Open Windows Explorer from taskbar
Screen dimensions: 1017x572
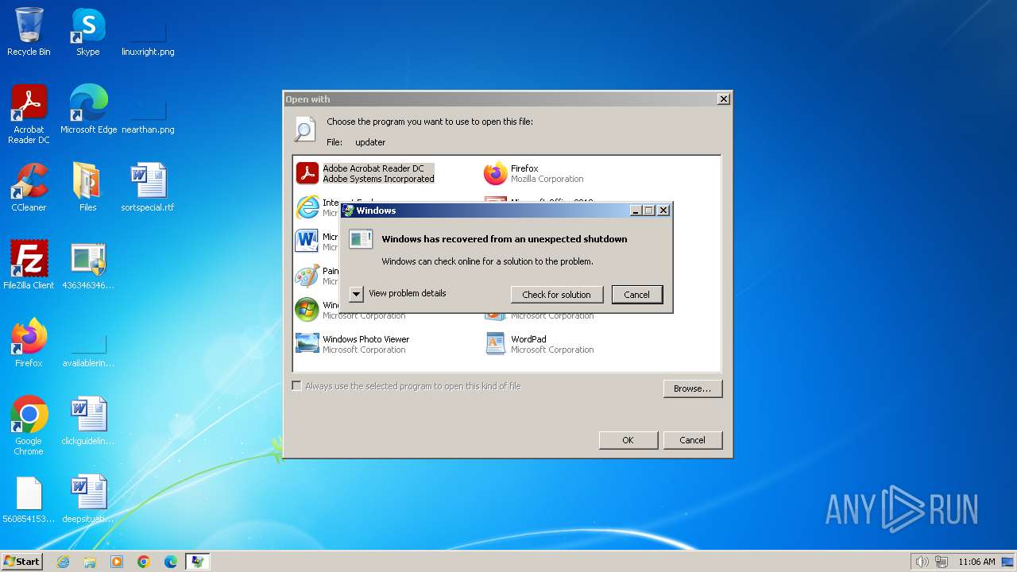point(90,562)
